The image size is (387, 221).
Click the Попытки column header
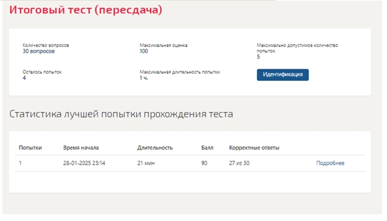[x=30, y=148]
